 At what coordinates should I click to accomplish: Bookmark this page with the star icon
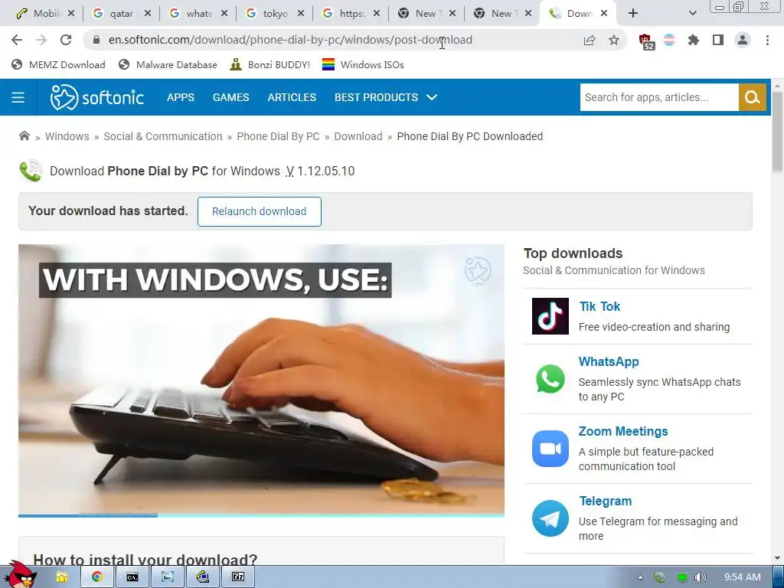tap(614, 40)
